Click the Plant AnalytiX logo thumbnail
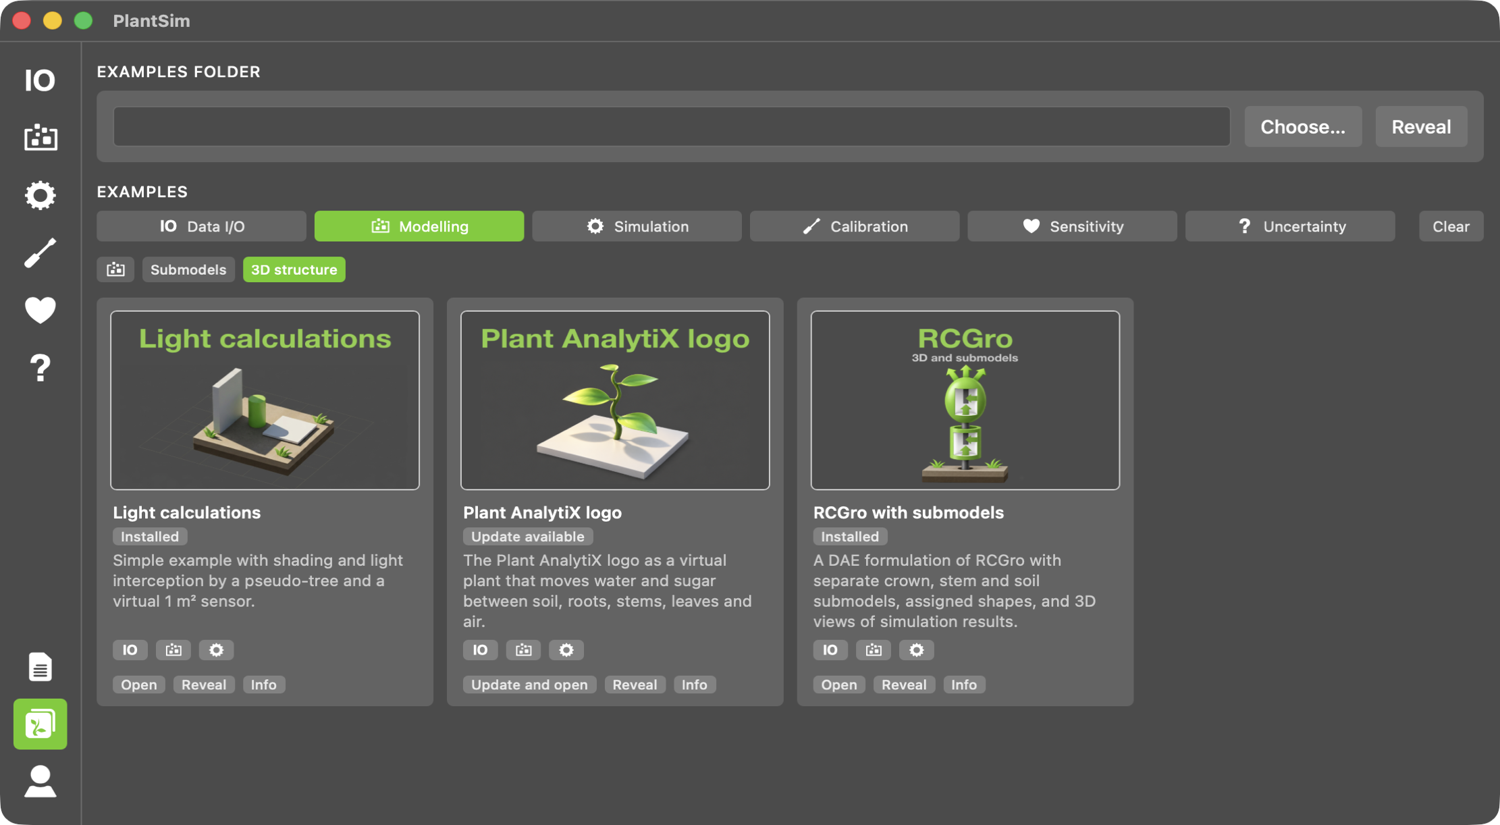This screenshot has width=1500, height=825. click(615, 400)
